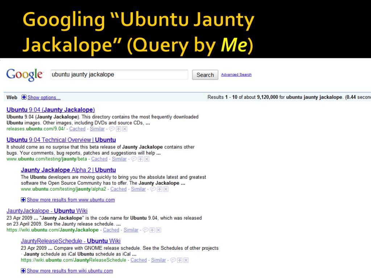Open the Advanced Search link
This screenshot has height=278, width=371.
coord(236,75)
